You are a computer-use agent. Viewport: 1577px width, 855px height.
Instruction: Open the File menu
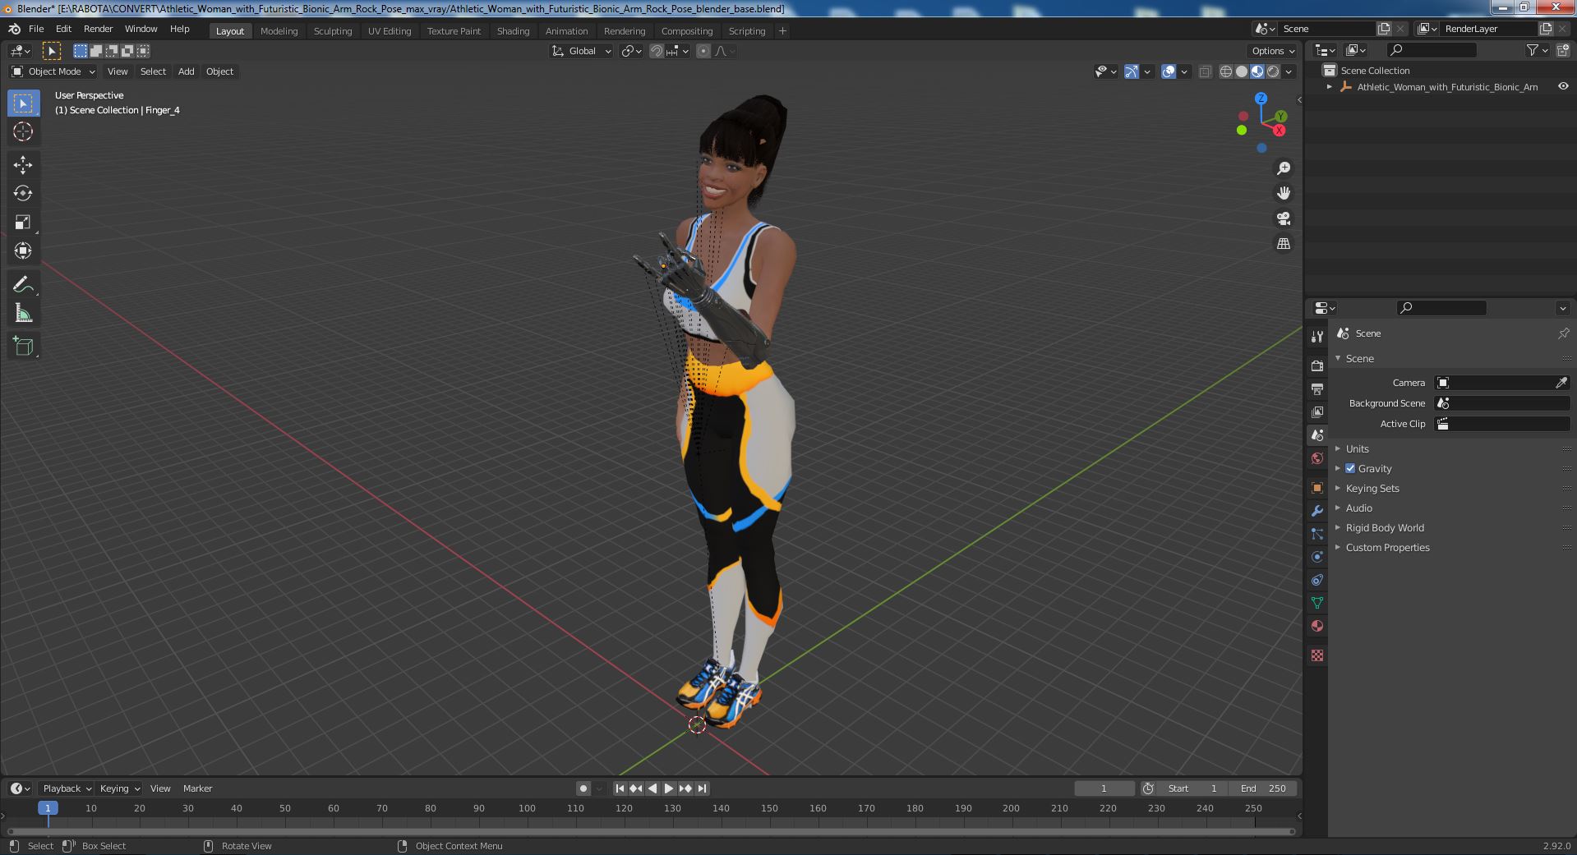36,29
